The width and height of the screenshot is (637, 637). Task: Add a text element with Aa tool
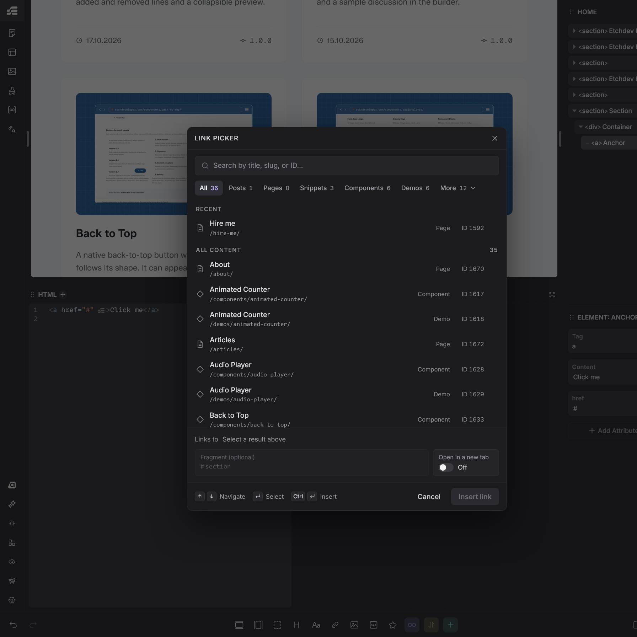pyautogui.click(x=316, y=625)
